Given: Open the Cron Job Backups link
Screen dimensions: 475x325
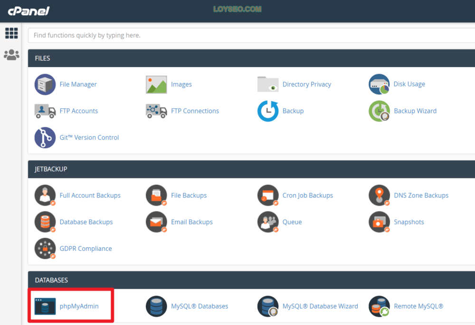Looking at the screenshot, I should pos(307,195).
